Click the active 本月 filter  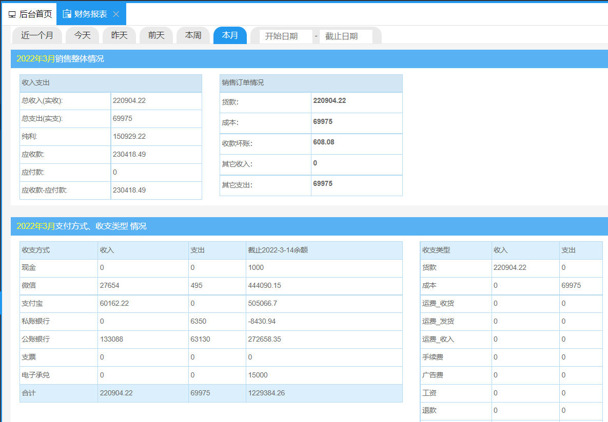pos(230,36)
